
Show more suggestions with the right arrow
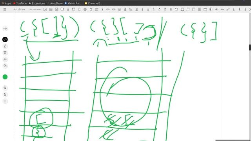[250, 9]
